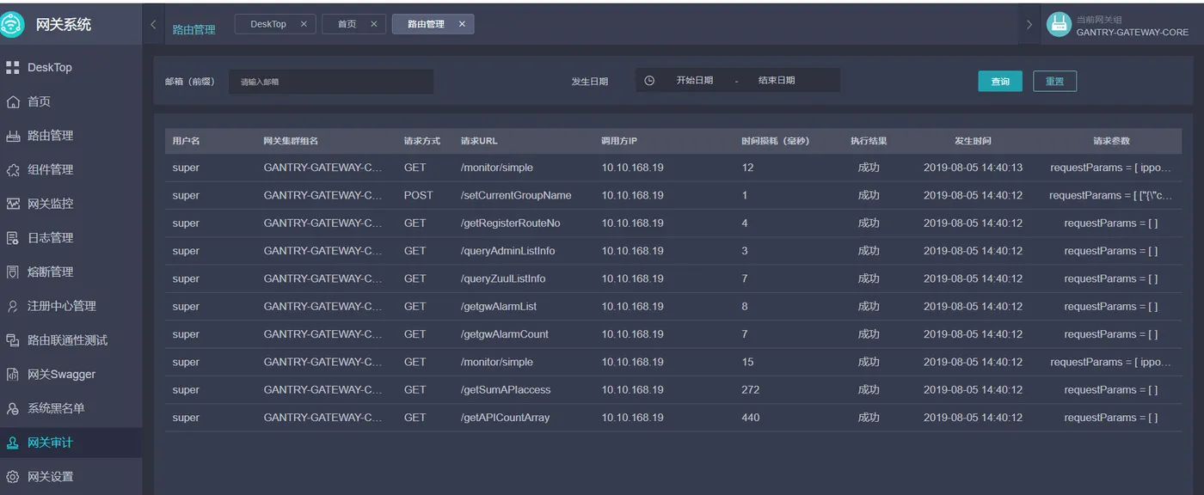Click the 272 time cost cell
1204x495 pixels.
click(751, 389)
